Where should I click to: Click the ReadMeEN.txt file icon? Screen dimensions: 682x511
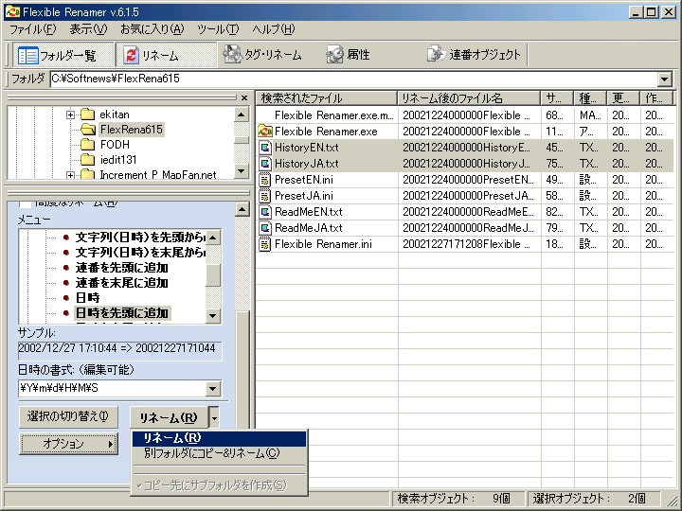[265, 212]
